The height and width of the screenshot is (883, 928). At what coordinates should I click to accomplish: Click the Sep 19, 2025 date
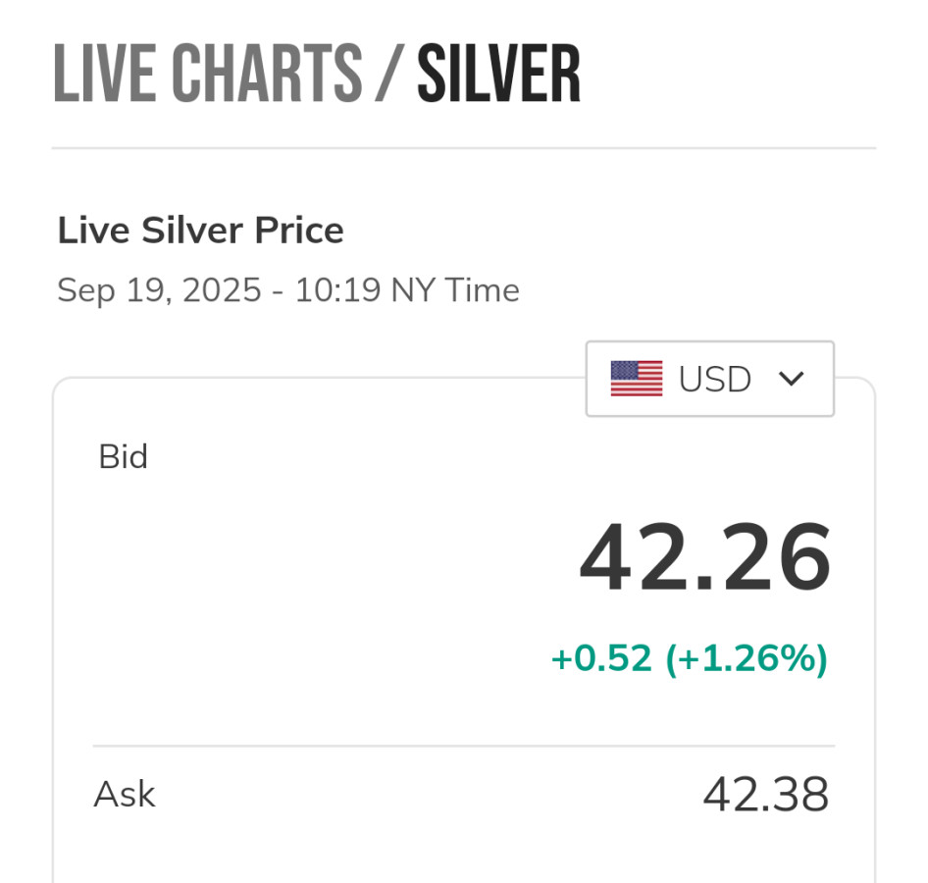159,290
